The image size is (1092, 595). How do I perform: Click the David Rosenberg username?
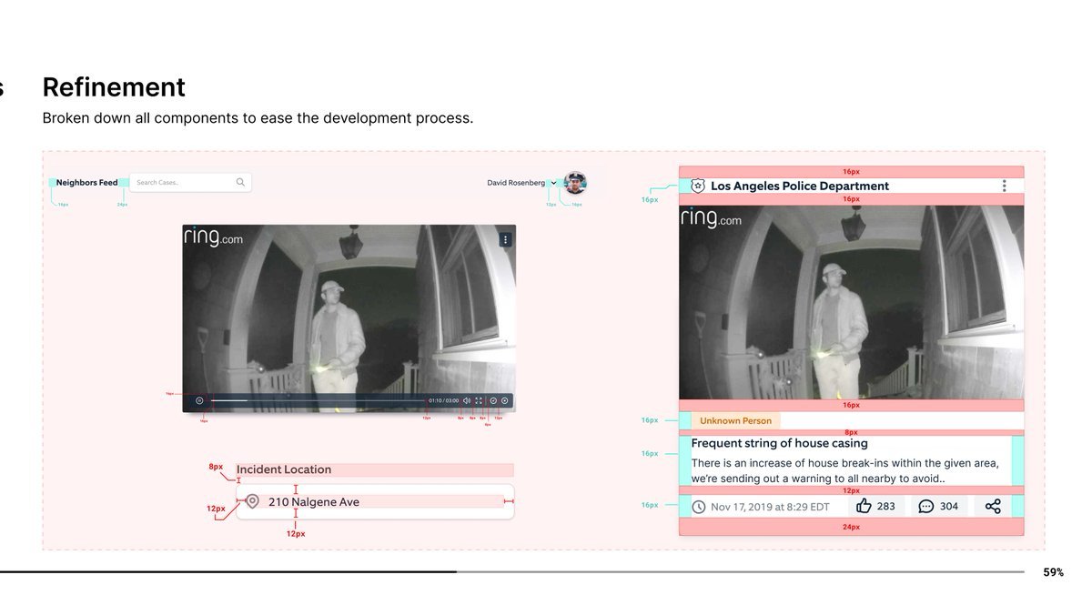[516, 183]
